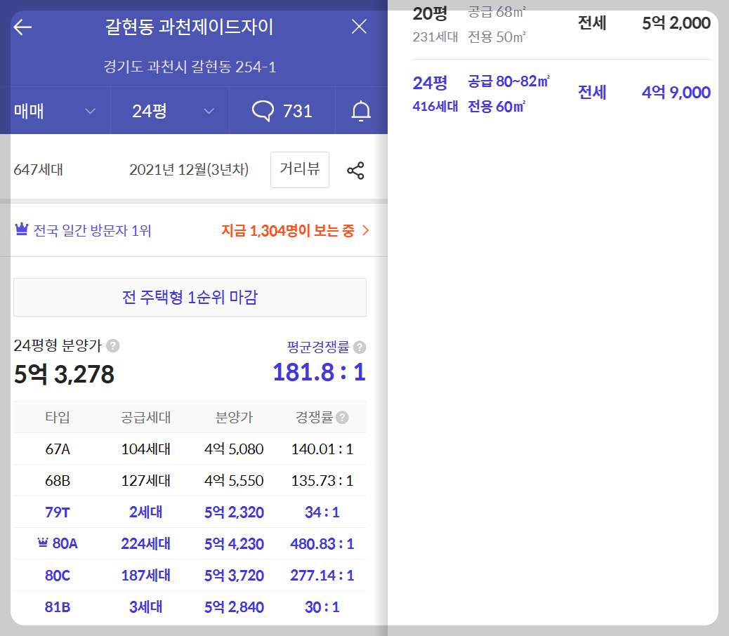Image resolution: width=729 pixels, height=636 pixels.
Task: Open the 분양가 help question mark icon
Action: [114, 346]
